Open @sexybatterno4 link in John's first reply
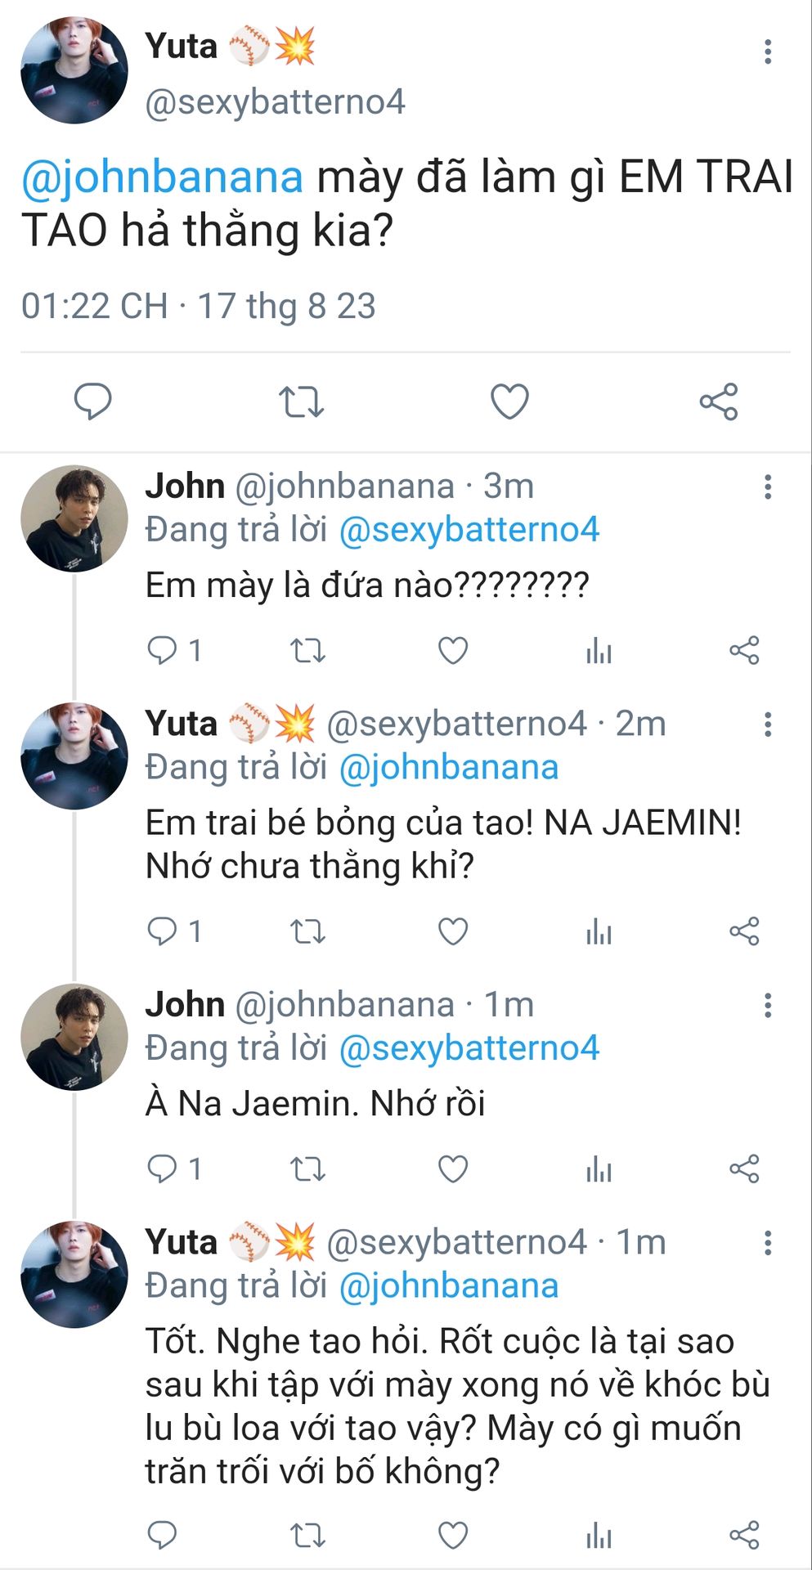 point(469,530)
